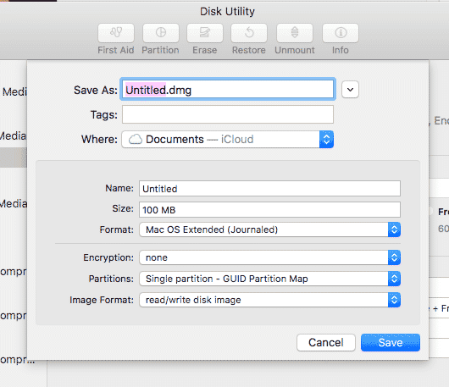Select the Partition toolbar icon
Screen dimensions: 449x387
[x=161, y=33]
